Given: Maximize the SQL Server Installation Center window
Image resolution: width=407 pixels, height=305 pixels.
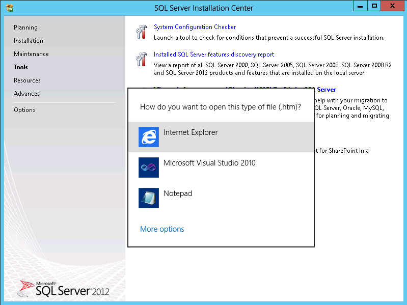Looking at the screenshot, I should point(374,6).
